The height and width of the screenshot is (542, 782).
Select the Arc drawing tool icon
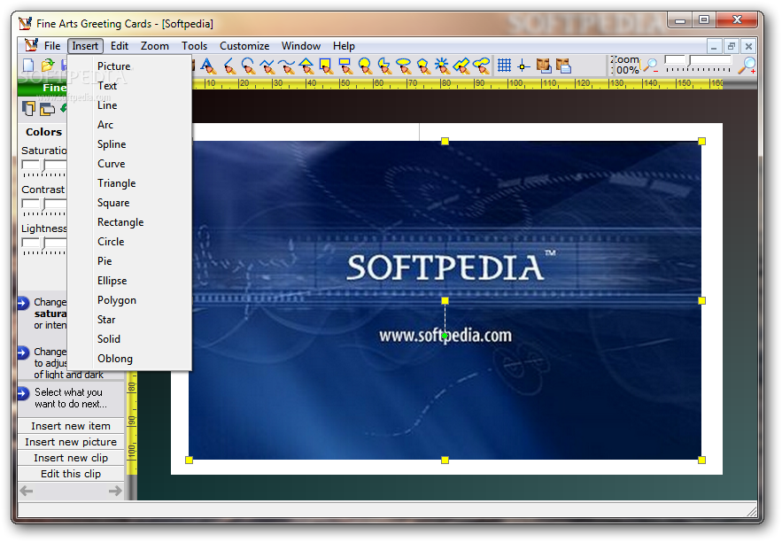point(248,66)
